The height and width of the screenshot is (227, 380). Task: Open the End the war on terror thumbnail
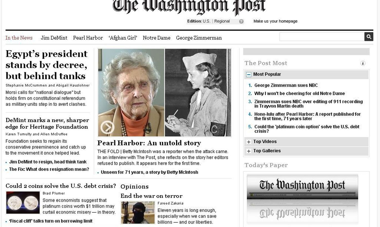click(x=138, y=213)
